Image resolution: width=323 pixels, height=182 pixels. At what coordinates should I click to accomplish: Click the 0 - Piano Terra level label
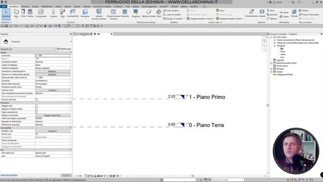click(206, 125)
